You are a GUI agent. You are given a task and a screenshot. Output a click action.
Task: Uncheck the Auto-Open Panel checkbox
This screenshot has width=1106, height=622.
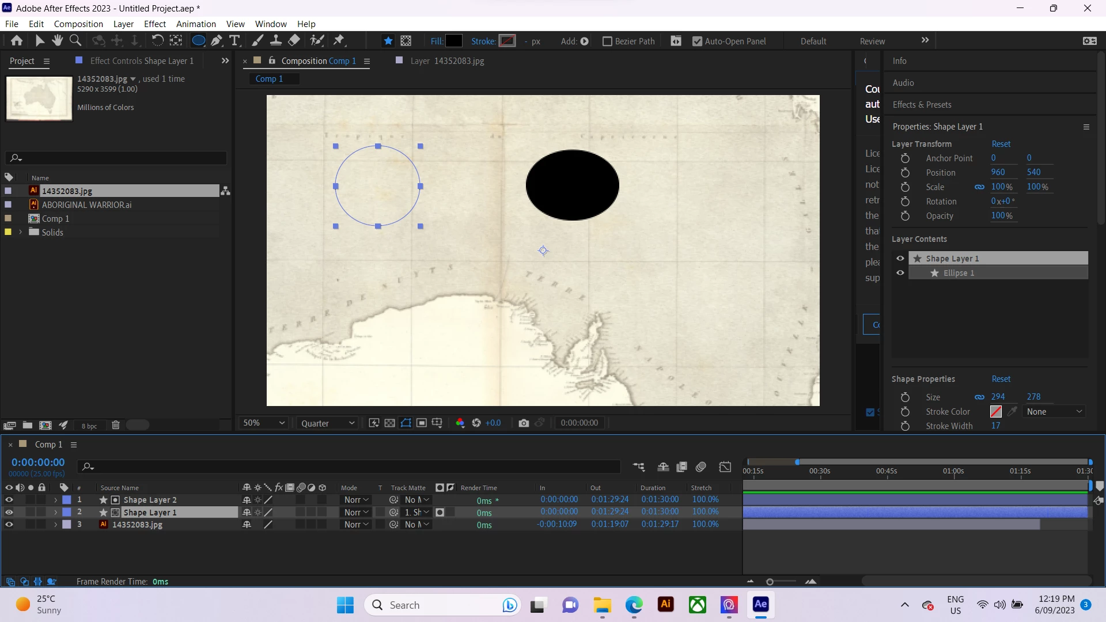coord(697,41)
